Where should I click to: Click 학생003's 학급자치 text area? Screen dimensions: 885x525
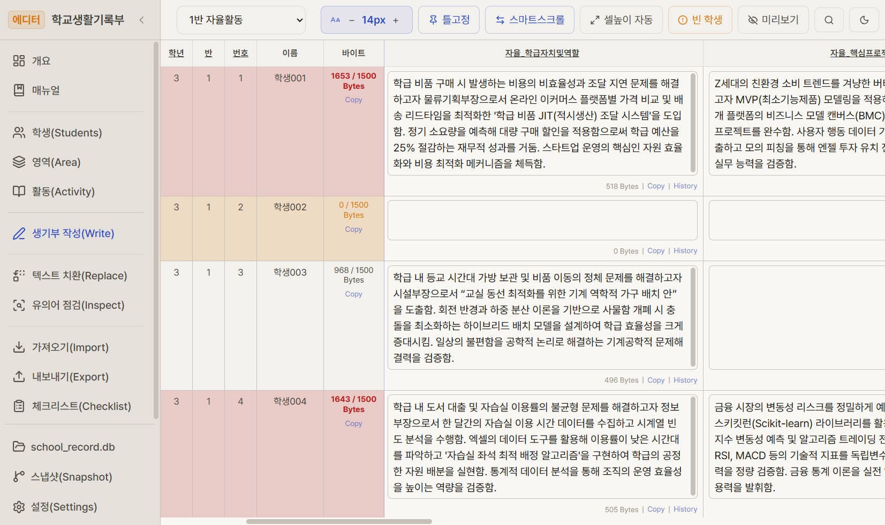(542, 317)
